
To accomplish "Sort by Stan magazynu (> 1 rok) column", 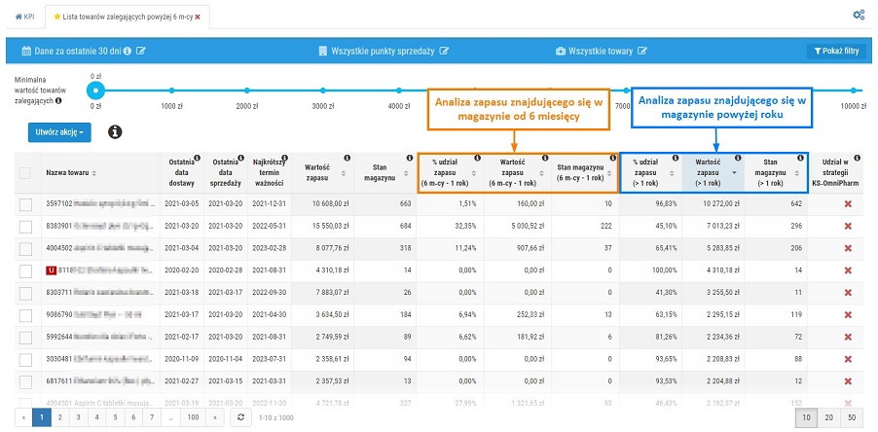I will pos(797,173).
